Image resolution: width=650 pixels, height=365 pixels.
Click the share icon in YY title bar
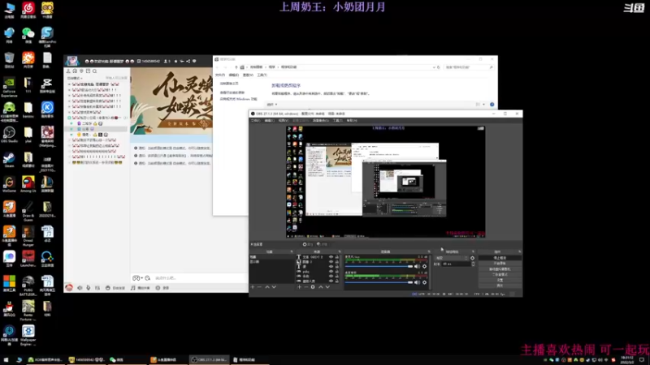pyautogui.click(x=188, y=62)
